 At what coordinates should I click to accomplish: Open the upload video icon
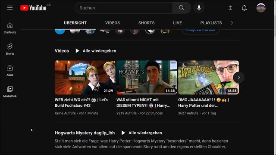pyautogui.click(x=230, y=8)
